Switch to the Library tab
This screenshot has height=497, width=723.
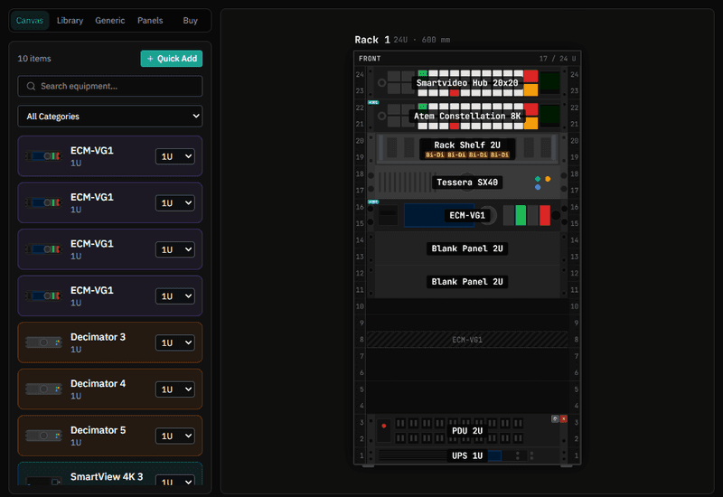[x=70, y=20]
